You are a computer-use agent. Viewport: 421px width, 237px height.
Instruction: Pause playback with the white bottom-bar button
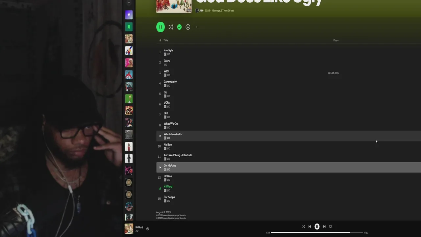[x=317, y=226]
